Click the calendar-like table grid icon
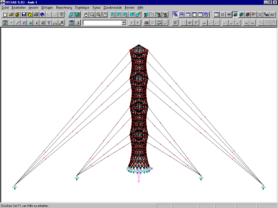The height and width of the screenshot is (208, 278). pyautogui.click(x=216, y=15)
